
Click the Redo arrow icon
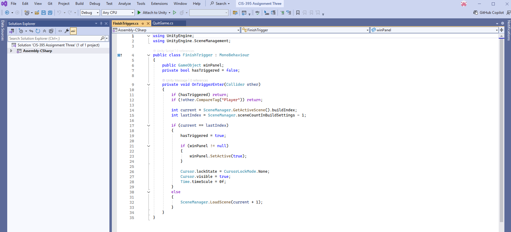(x=70, y=13)
